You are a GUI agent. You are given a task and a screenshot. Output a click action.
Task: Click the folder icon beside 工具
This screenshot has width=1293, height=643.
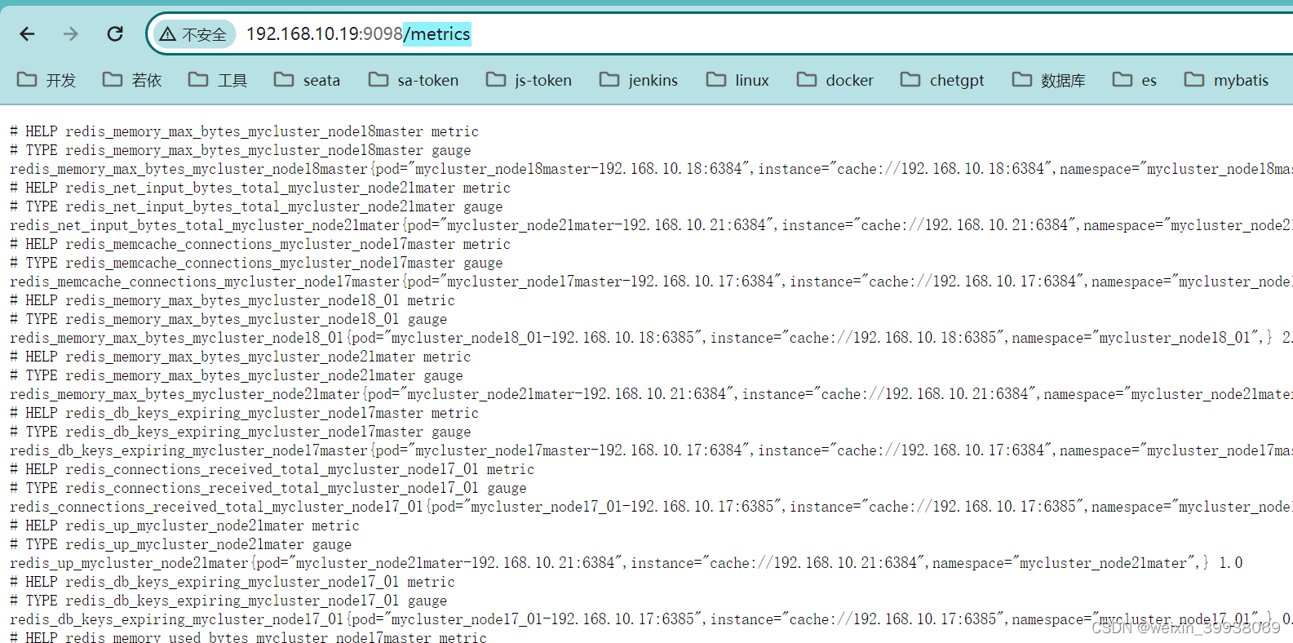tap(198, 79)
